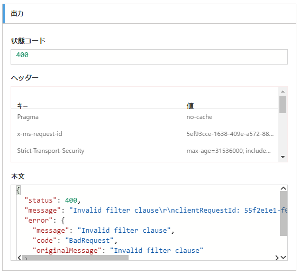Screen dimensions: 300x274
Task: Click the truncated x-ms-request-id value
Action: click(x=230, y=134)
